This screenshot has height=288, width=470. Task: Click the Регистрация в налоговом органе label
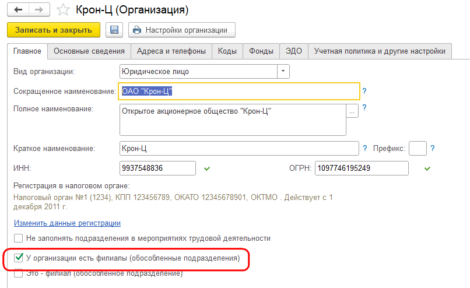pos(71,186)
